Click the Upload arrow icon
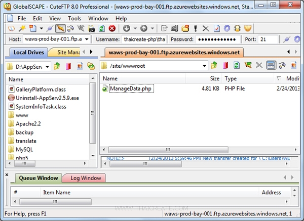Image resolution: width=304 pixels, height=221 pixels. point(144,29)
